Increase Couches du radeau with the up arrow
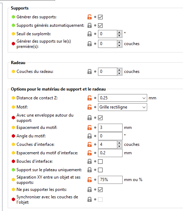The height and width of the screenshot is (211, 183). tap(119, 70)
